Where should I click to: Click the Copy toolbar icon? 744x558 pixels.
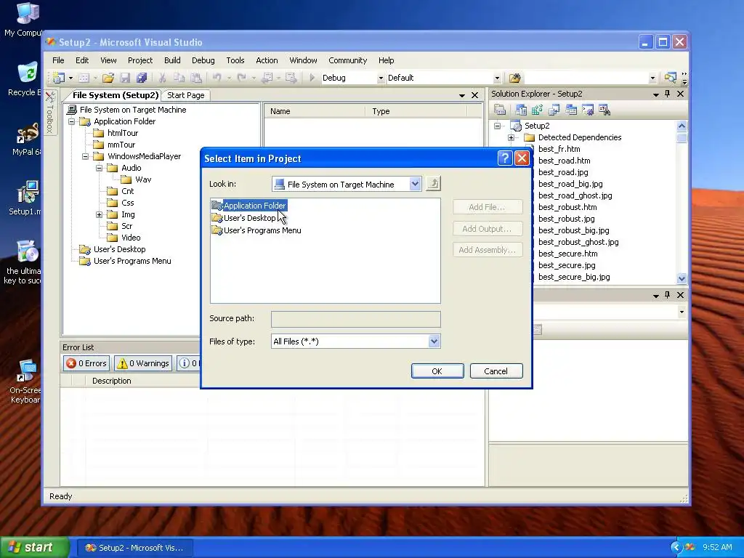coord(179,78)
